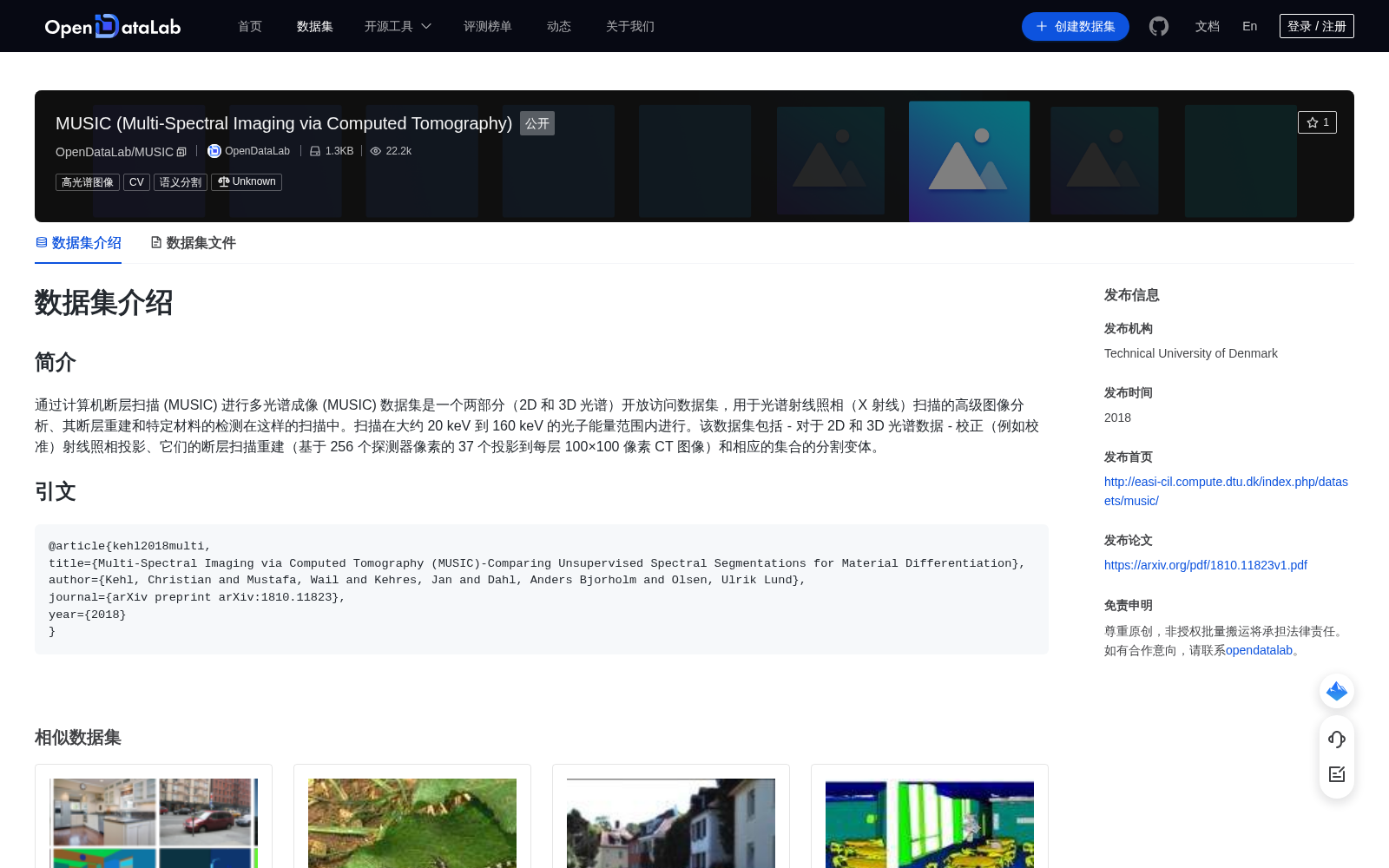Open the 评测榜单 nav item
Viewport: 1389px width, 868px height.
488,26
